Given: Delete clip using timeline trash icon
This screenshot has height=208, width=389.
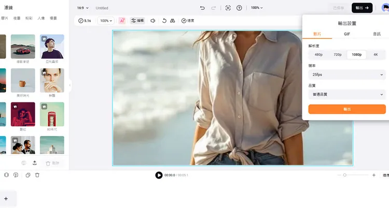Looking at the screenshot, I should tap(37, 175).
